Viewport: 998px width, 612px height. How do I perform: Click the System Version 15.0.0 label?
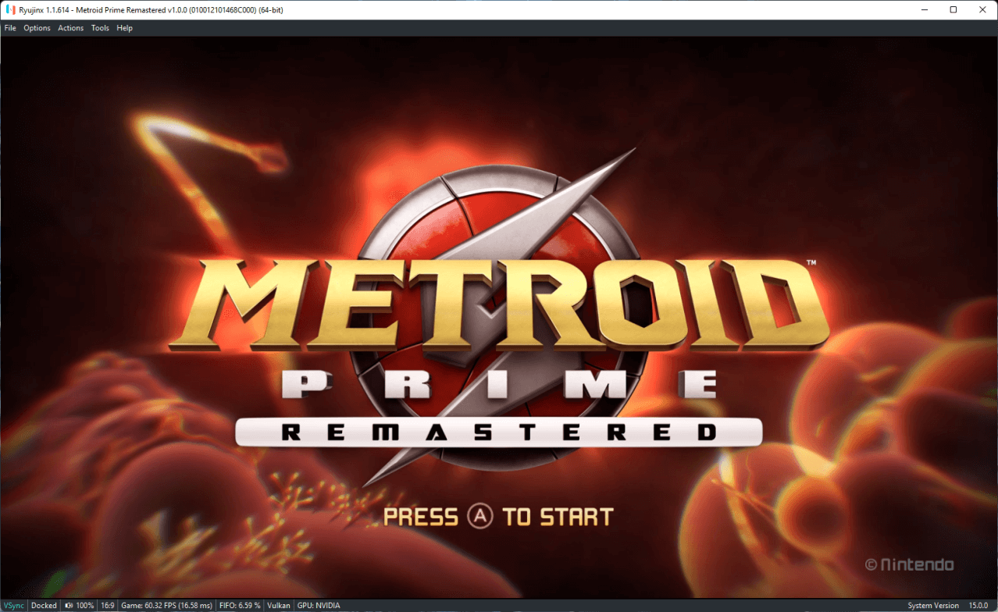(947, 606)
